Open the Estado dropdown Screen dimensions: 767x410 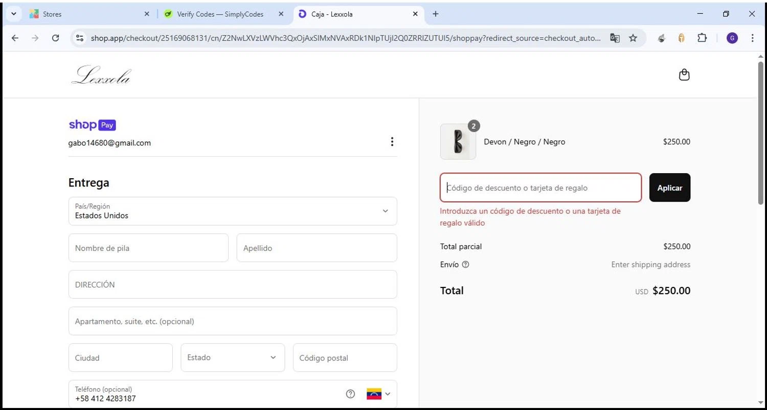(x=233, y=357)
